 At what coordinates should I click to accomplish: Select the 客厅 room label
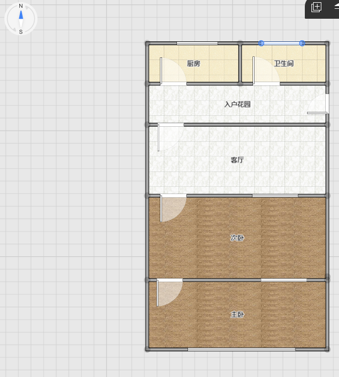pyautogui.click(x=237, y=160)
